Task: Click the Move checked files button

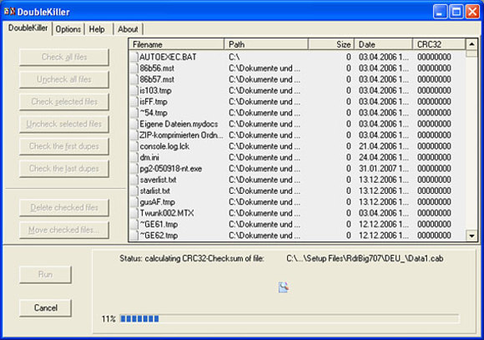Action: (x=64, y=230)
